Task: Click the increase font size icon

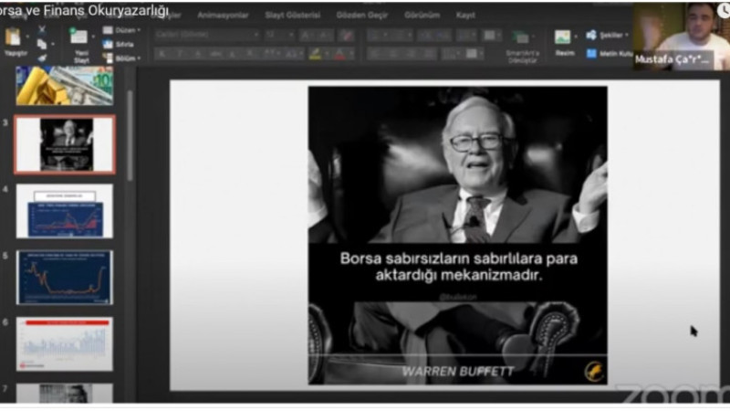Action: [306, 35]
